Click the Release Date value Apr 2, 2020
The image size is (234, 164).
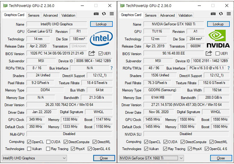point(38,46)
